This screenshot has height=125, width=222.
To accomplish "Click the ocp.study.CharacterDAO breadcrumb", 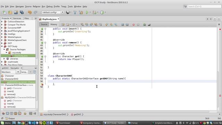I will (x=55, y=114).
